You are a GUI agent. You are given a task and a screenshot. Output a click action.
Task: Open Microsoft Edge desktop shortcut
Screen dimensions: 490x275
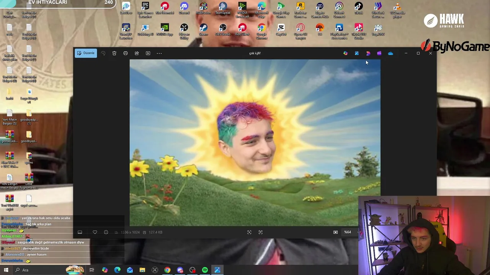[x=262, y=10]
